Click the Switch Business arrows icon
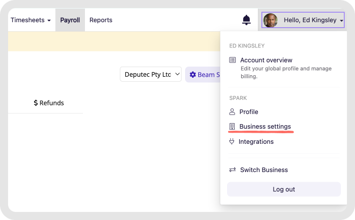355x220 pixels. tap(233, 170)
